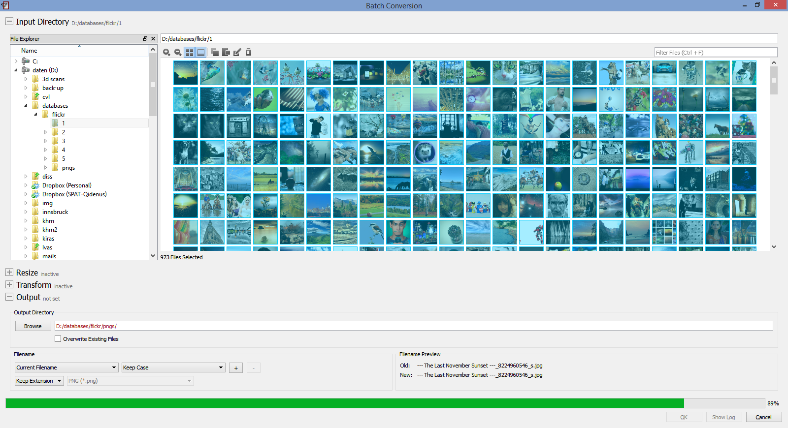This screenshot has width=788, height=428.
Task: Close the File Explorer panel
Action: pyautogui.click(x=153, y=39)
